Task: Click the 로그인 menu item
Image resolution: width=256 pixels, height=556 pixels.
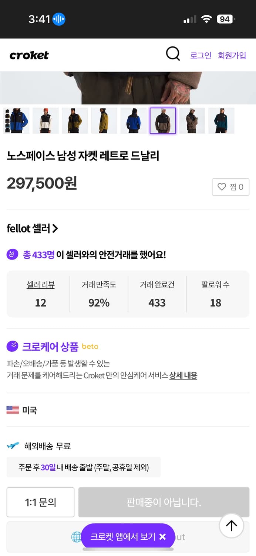Action: click(201, 55)
